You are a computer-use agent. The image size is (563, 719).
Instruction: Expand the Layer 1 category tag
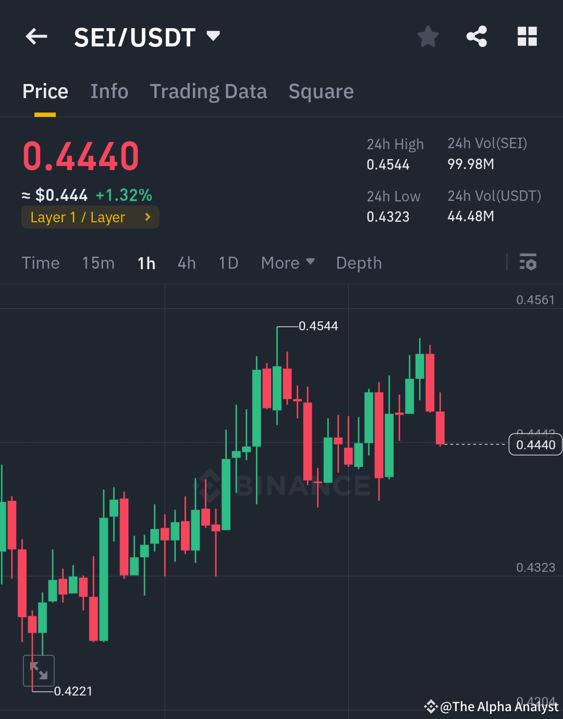tap(90, 217)
